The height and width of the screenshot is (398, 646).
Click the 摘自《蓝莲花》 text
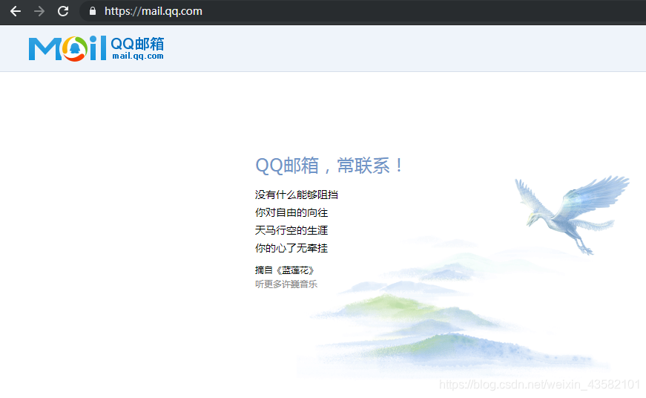point(285,270)
